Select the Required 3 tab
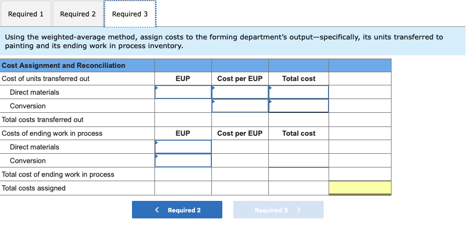 tap(130, 14)
